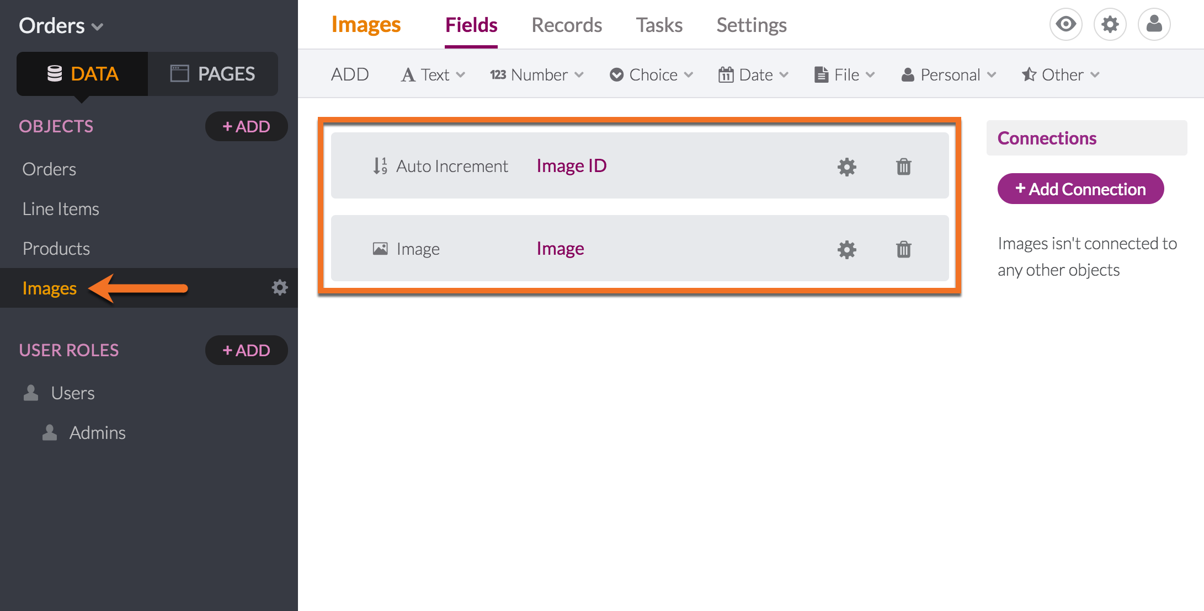The height and width of the screenshot is (611, 1204).
Task: Click the Images object settings gear in sidebar
Action: [280, 287]
